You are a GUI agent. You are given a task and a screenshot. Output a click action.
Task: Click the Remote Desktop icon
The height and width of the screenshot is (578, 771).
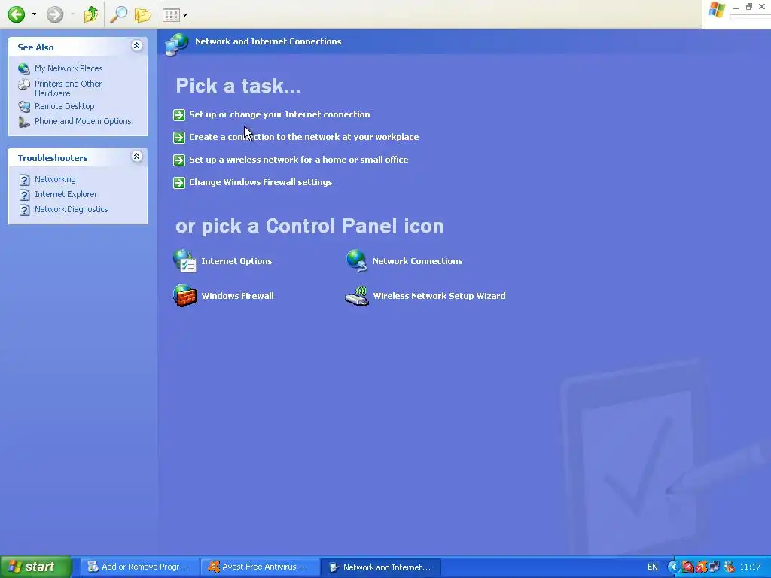pos(23,106)
